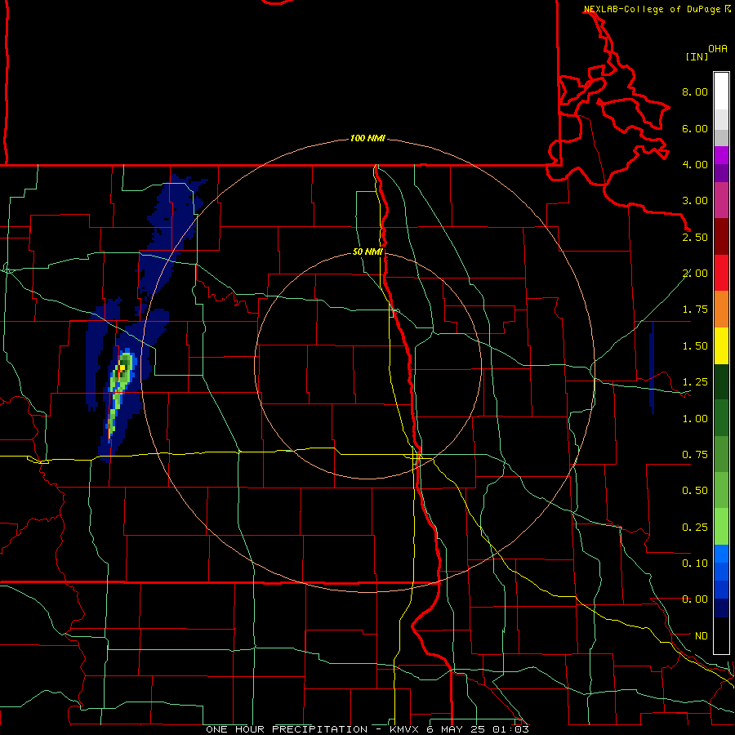
Task: Click the thin blue echo strip at east edge
Action: 652,368
